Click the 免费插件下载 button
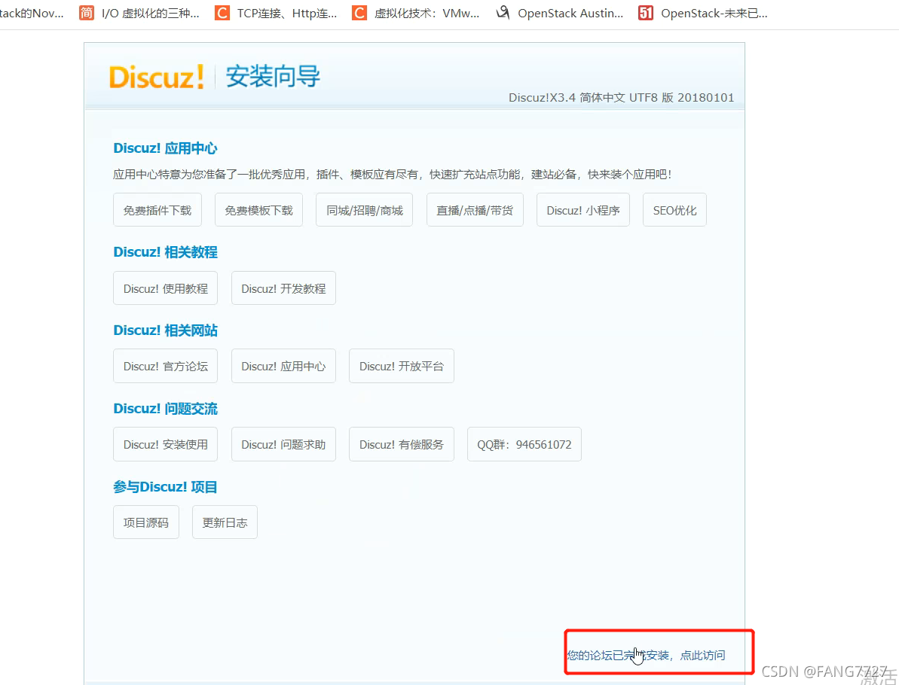899x685 pixels. click(157, 210)
